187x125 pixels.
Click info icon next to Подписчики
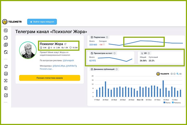(107, 37)
